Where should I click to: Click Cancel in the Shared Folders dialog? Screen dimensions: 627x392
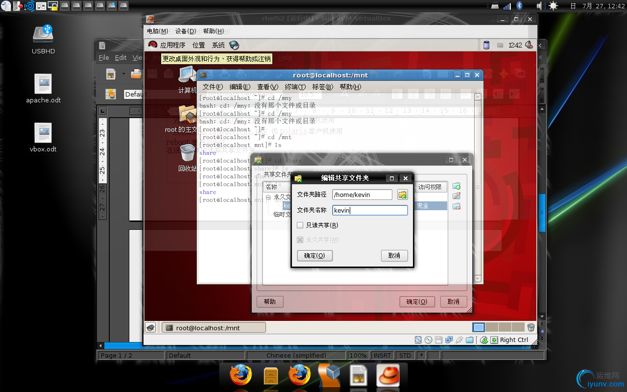click(x=454, y=302)
